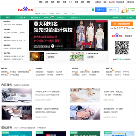This screenshot has height=136, width=136.
Task: Expand the 分类 dropdown menu
Action: pos(22,17)
